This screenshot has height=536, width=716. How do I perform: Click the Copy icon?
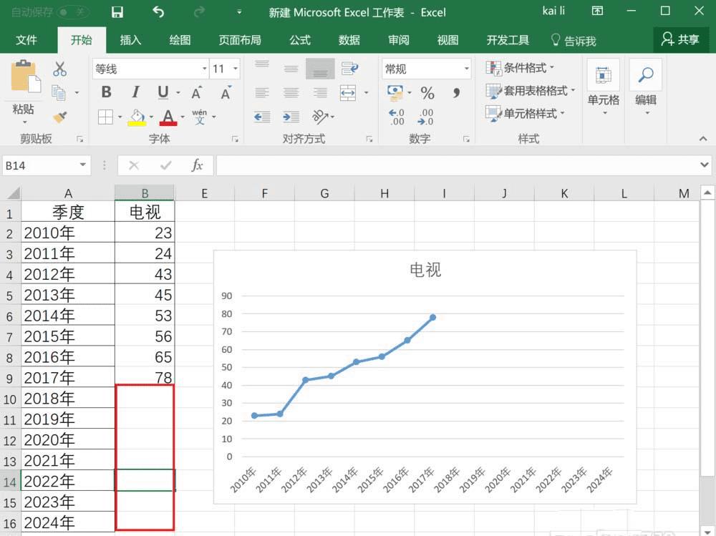(x=59, y=93)
